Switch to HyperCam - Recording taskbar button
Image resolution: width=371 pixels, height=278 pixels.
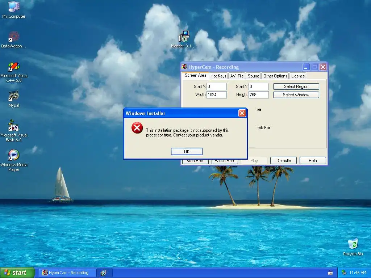pos(67,273)
